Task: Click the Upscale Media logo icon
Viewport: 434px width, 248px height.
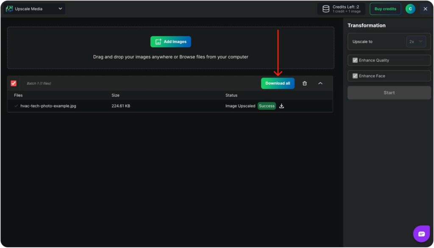Action: point(9,9)
